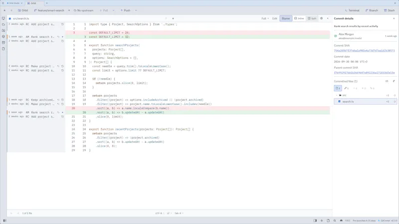Open search icon in status bar
Image resolution: width=399 pixels, height=224 pixels.
(x=335, y=221)
